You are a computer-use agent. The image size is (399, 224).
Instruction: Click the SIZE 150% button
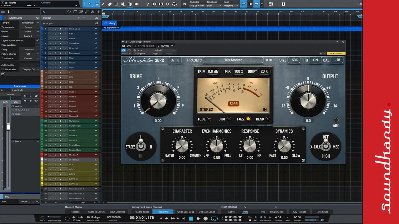[x=294, y=60]
